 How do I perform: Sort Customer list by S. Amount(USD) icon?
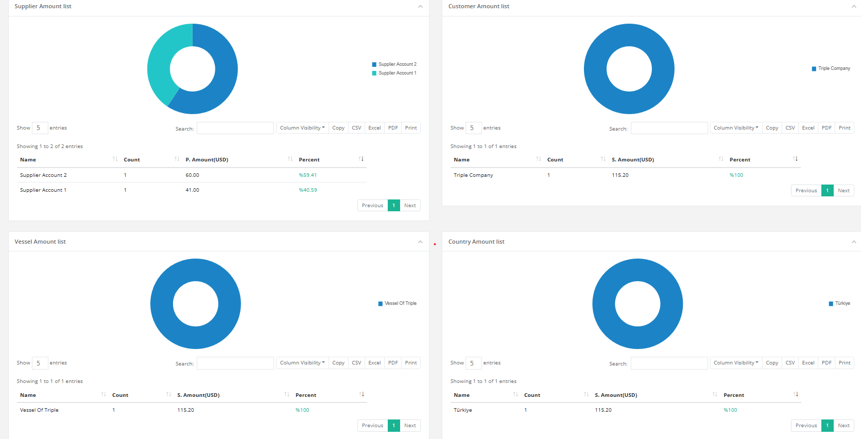click(x=721, y=159)
